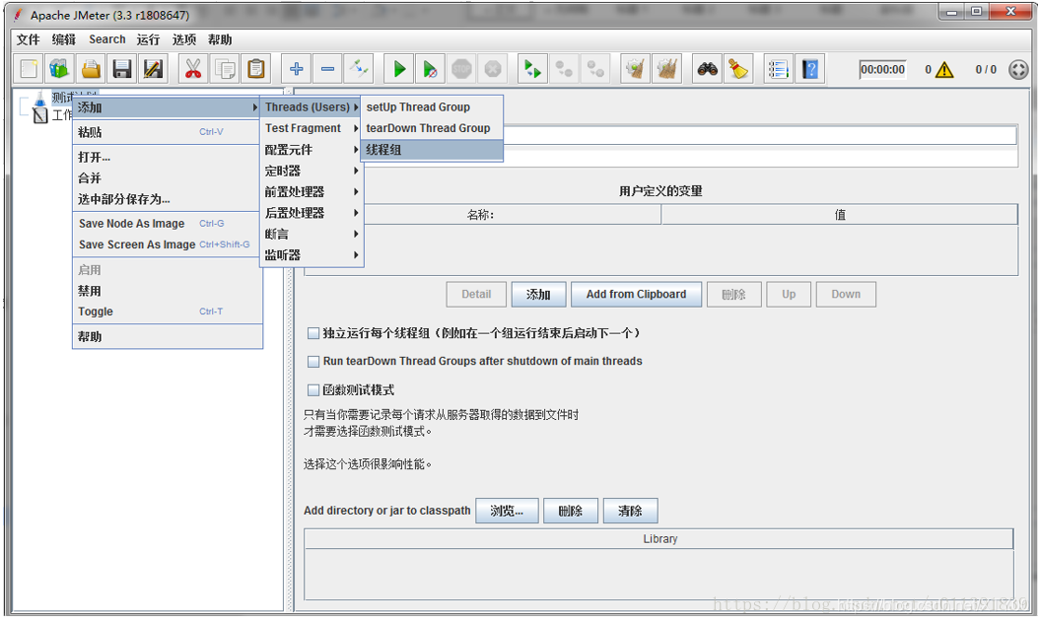Click the thread status circle icon
The height and width of the screenshot is (624, 1039).
(1018, 70)
